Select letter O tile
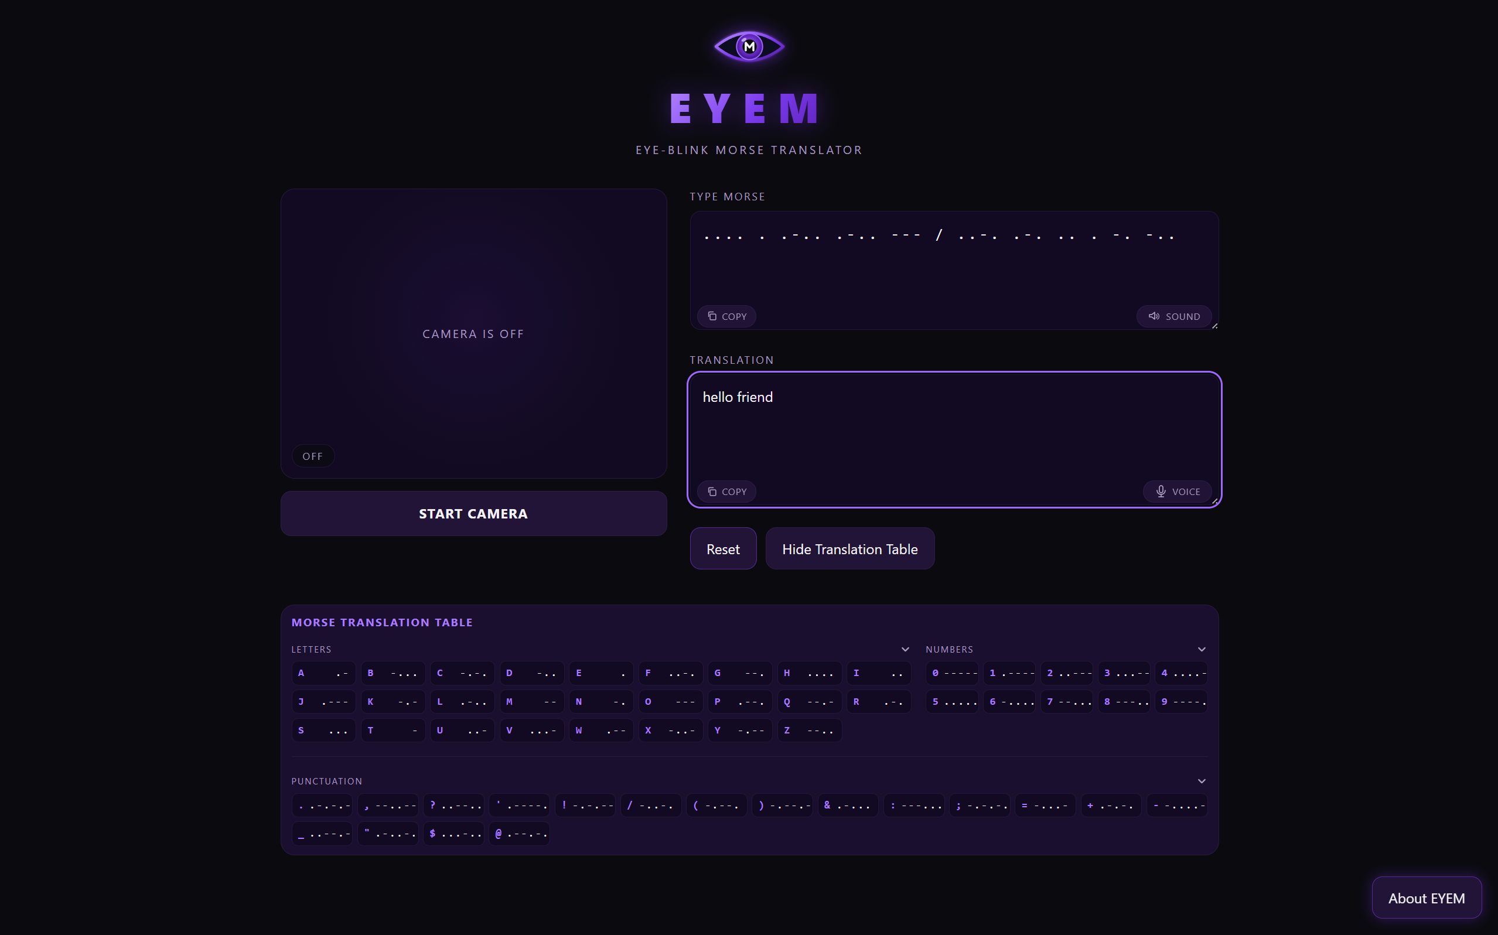This screenshot has width=1498, height=935. (670, 701)
